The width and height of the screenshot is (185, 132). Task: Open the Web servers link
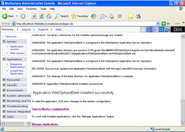pyautogui.click(x=17, y=53)
